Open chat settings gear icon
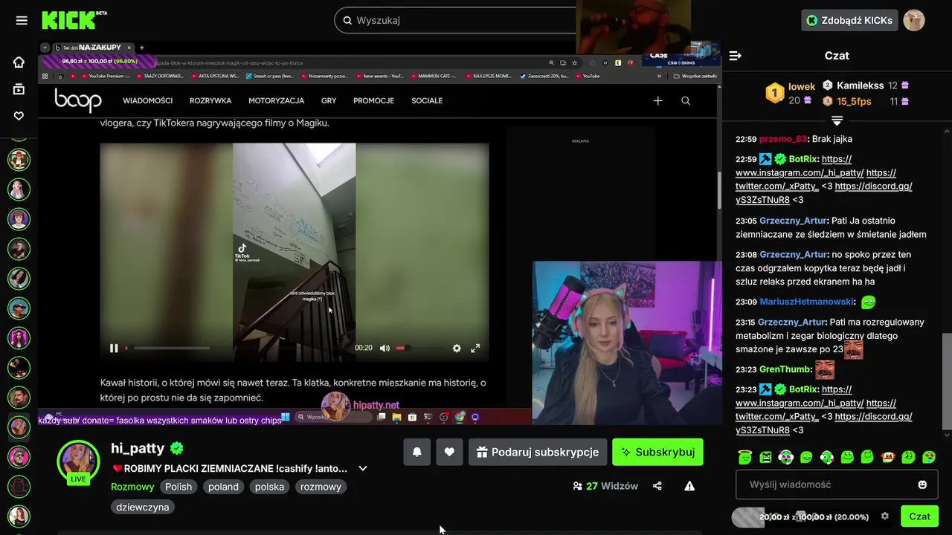The image size is (952, 535). coord(884,516)
